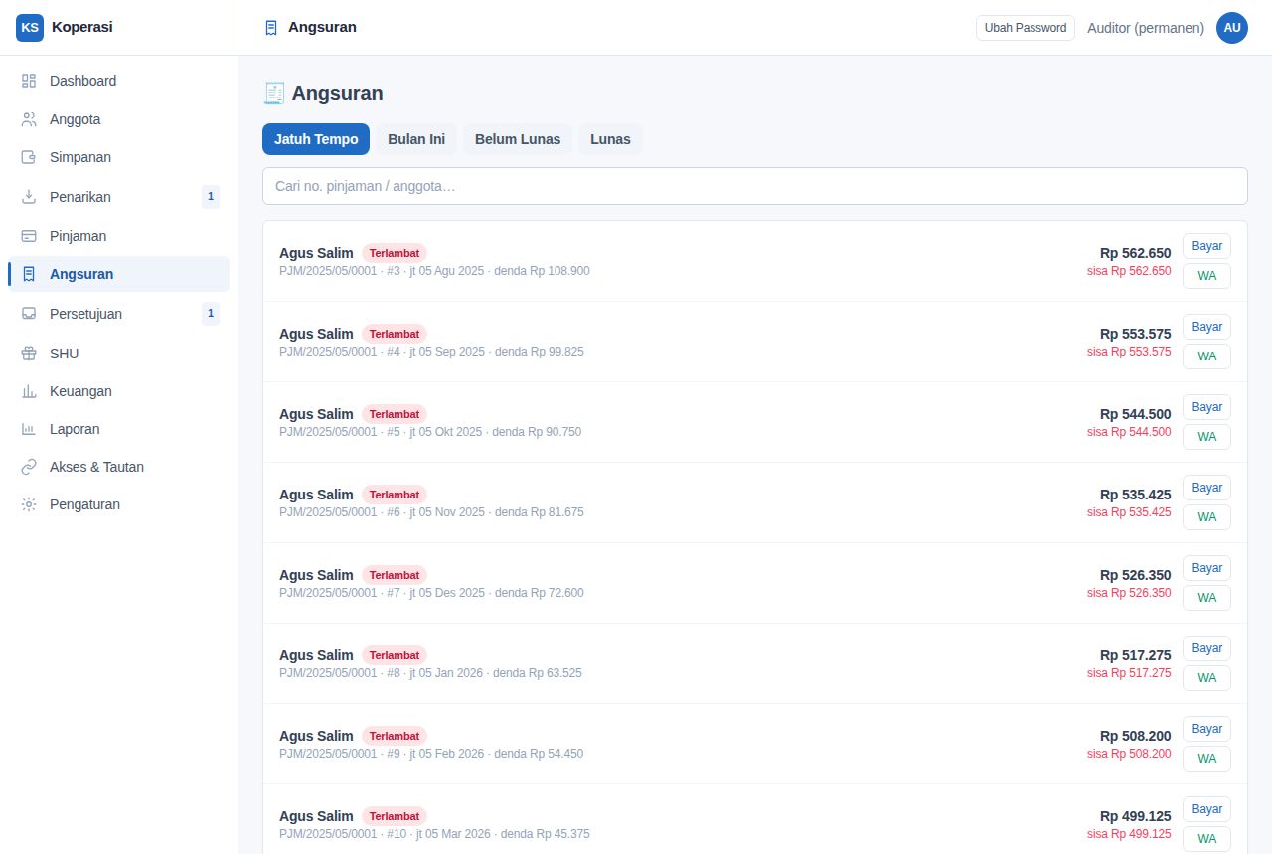Image resolution: width=1272 pixels, height=854 pixels.
Task: Click the Anggota people icon
Action: coord(29,119)
